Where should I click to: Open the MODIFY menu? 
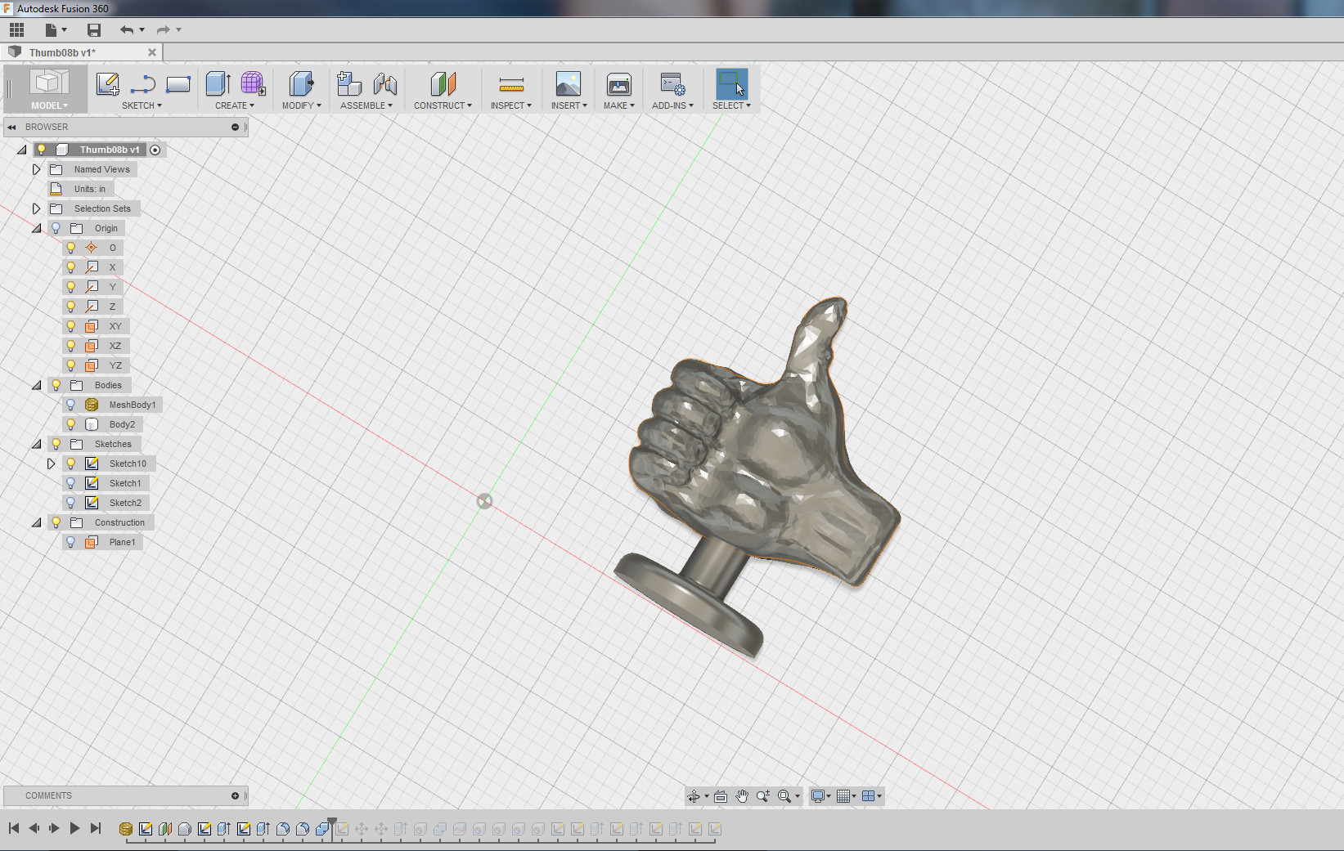301,105
